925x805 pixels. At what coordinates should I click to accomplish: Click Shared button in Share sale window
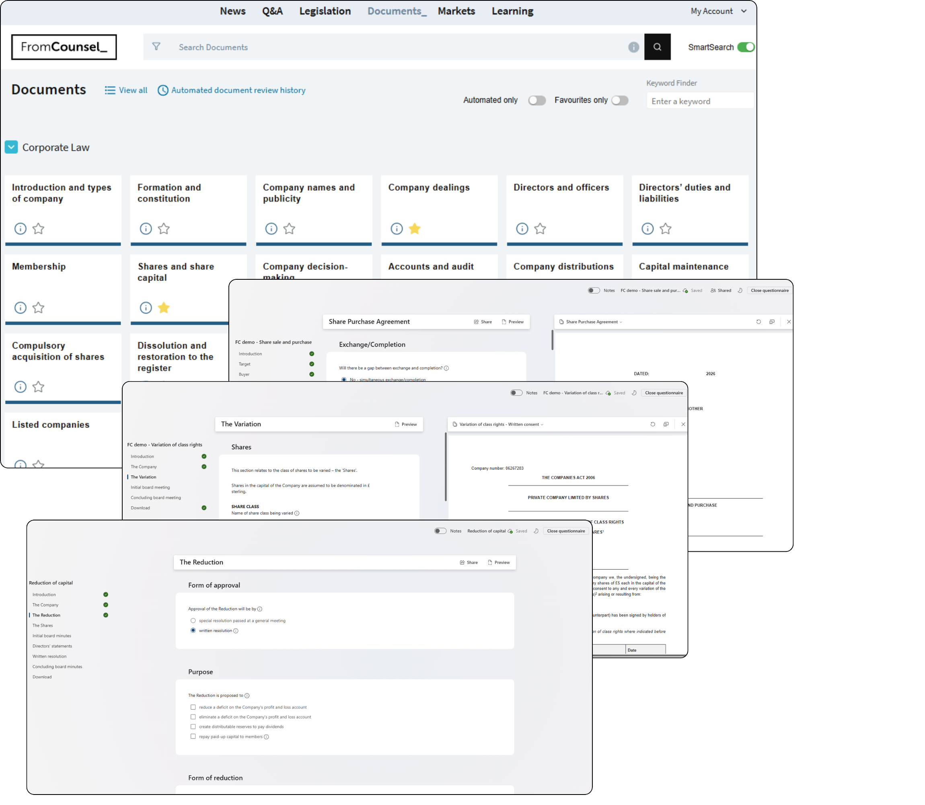coord(721,290)
